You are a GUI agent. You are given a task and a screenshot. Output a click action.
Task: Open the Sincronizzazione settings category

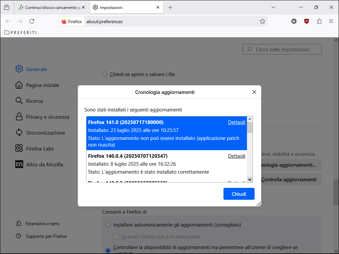click(40, 133)
